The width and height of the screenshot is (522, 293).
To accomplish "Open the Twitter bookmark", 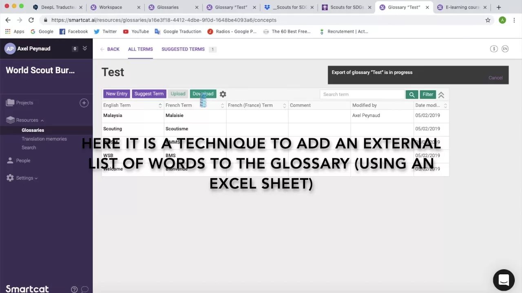I will (x=105, y=31).
